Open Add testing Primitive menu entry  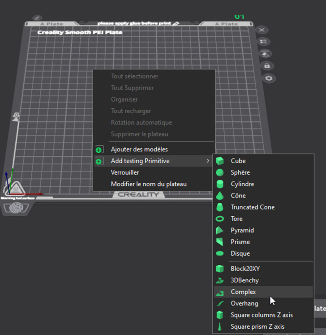click(154, 161)
